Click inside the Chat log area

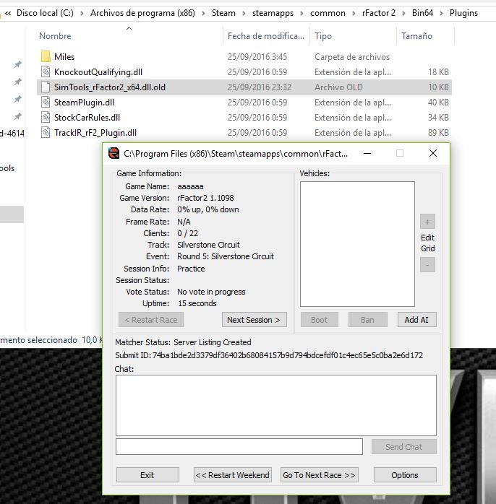pos(276,405)
